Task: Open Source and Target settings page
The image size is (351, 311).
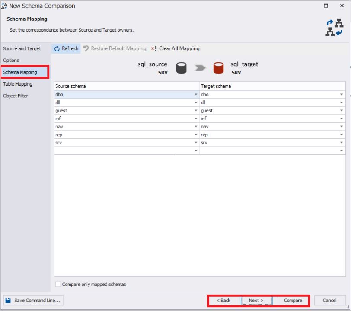Action: [x=22, y=48]
